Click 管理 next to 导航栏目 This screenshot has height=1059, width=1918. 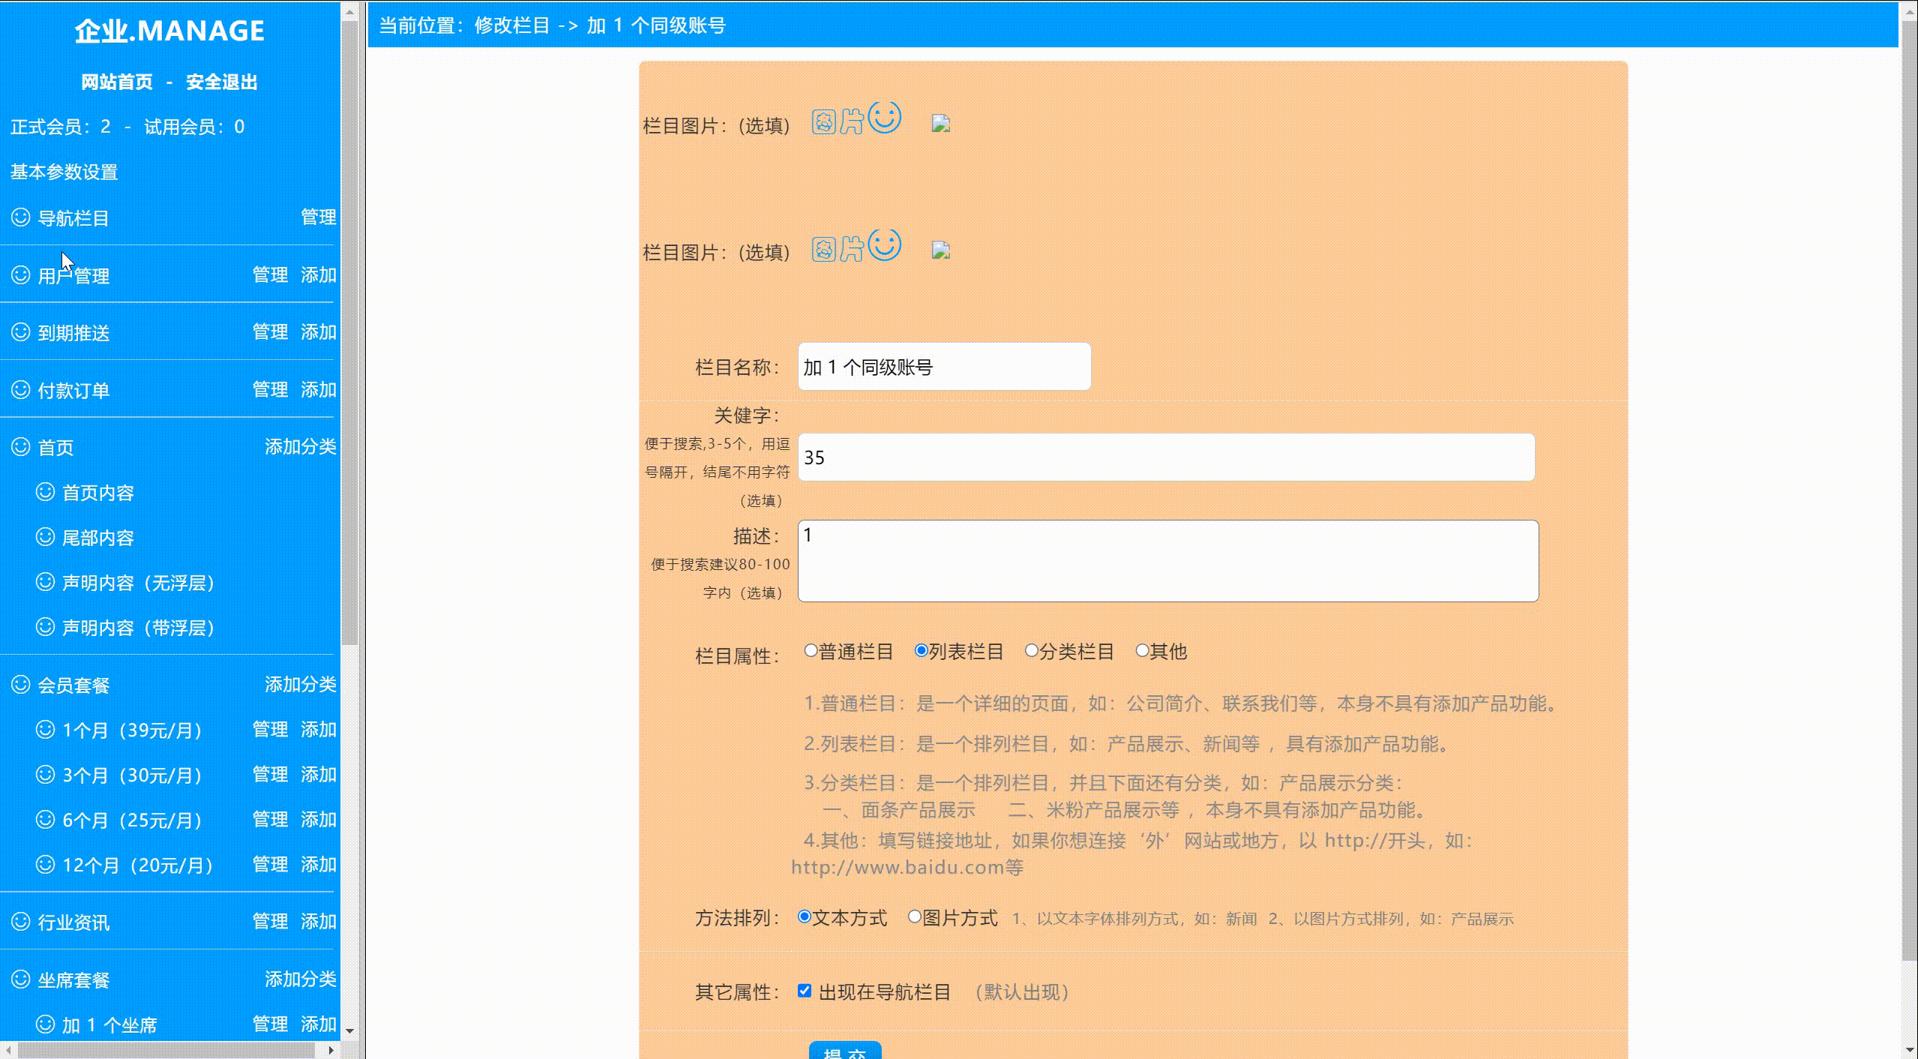pyautogui.click(x=319, y=217)
